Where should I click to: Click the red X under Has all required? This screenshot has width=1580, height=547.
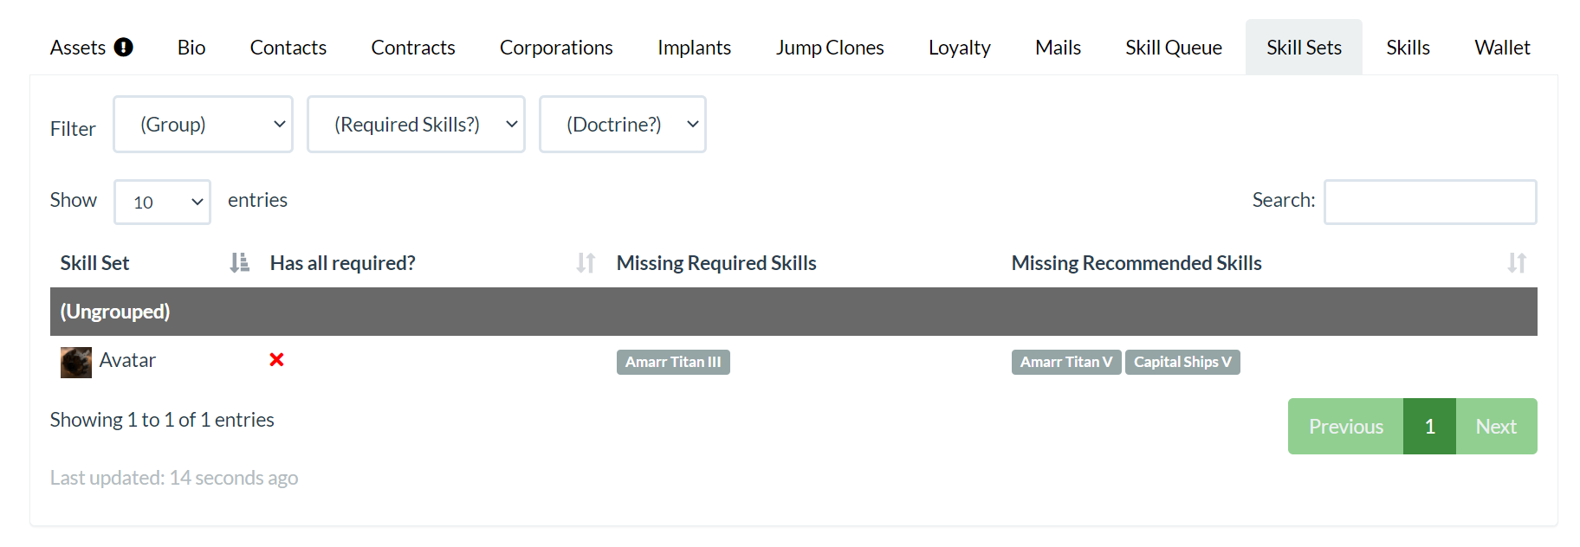click(276, 360)
